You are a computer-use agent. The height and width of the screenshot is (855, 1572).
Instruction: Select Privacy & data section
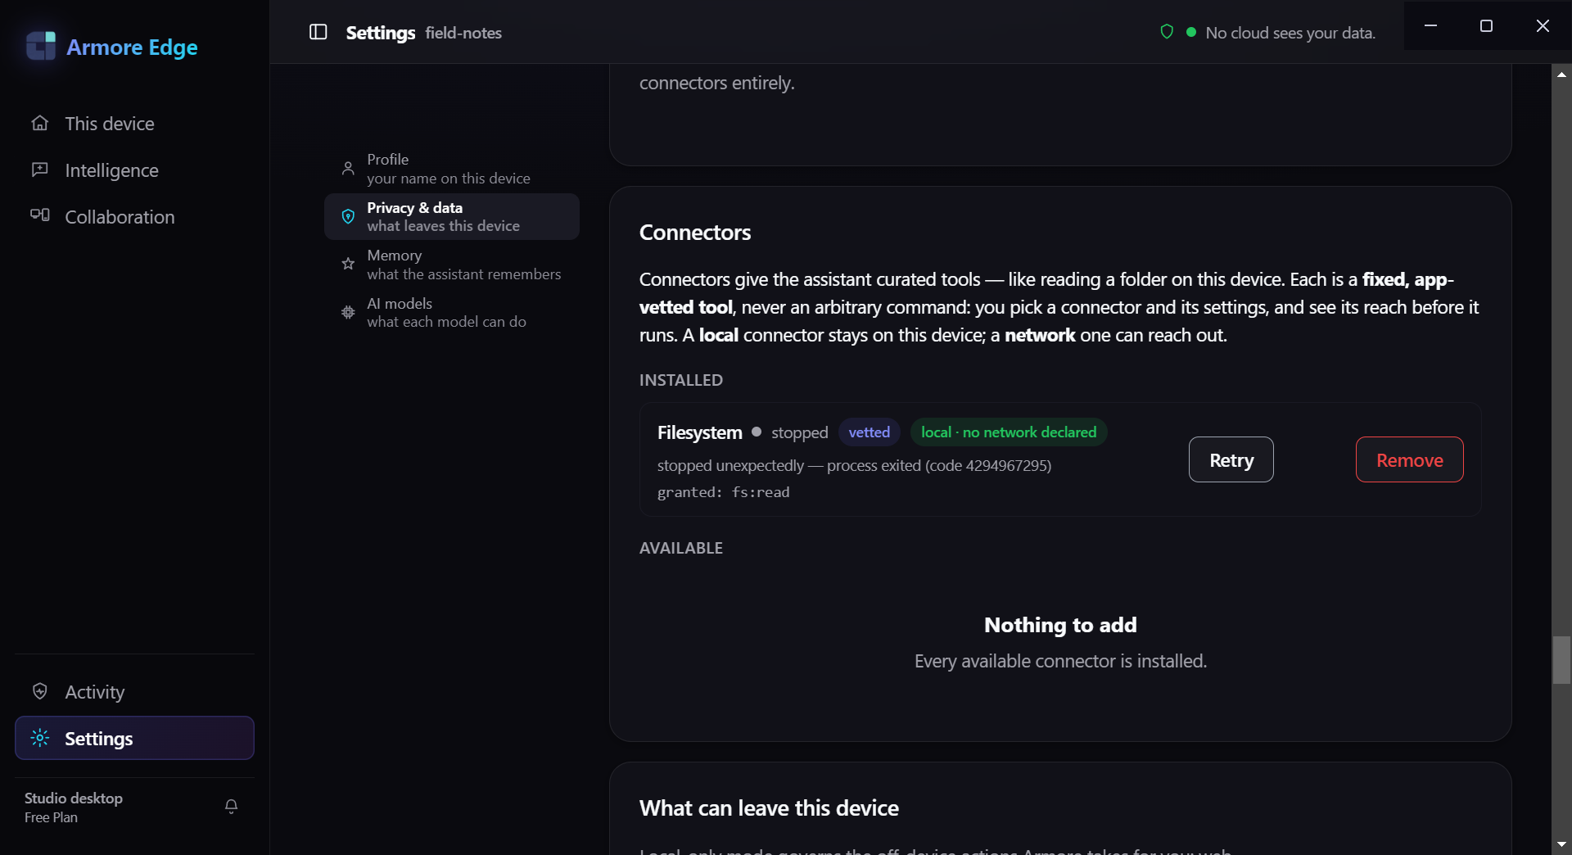(x=452, y=216)
